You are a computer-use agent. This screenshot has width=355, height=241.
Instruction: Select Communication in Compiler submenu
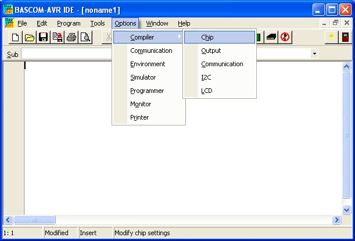click(220, 64)
